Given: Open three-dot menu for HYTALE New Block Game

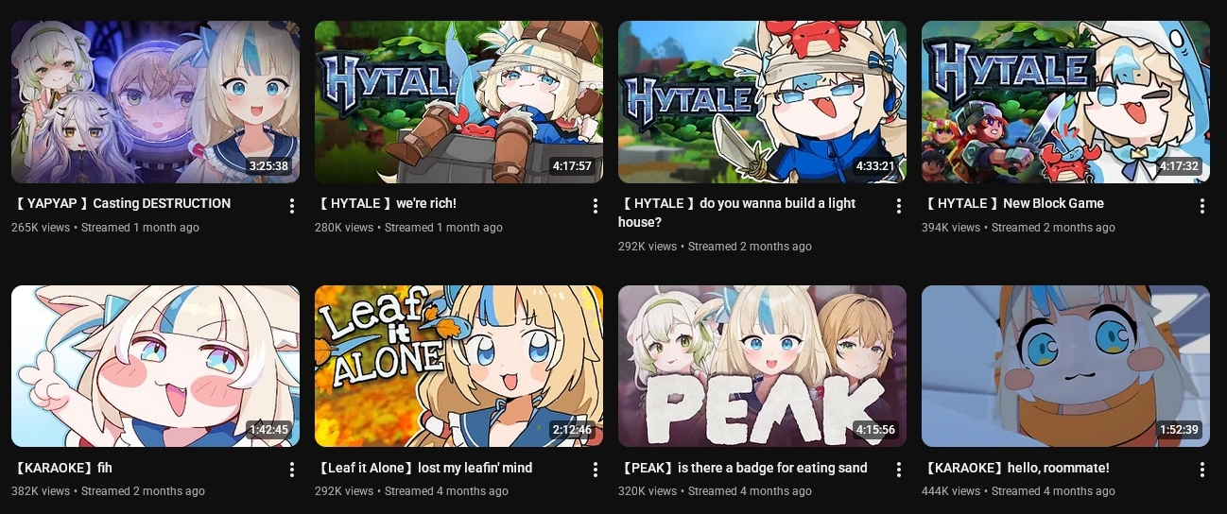Looking at the screenshot, I should pyautogui.click(x=1202, y=206).
